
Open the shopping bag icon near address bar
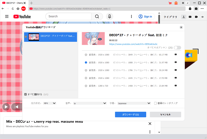tap(196, 9)
